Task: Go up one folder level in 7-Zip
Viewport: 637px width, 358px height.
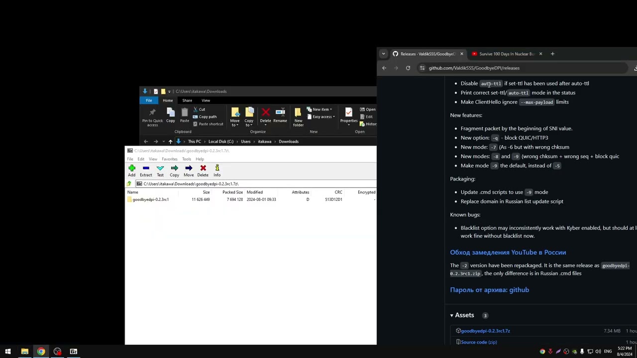Action: tap(129, 184)
